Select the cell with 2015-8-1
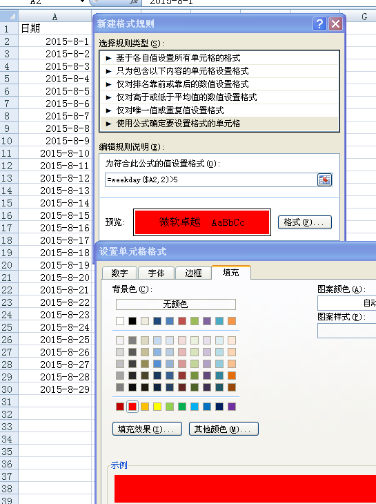The image size is (376, 504). [x=55, y=41]
